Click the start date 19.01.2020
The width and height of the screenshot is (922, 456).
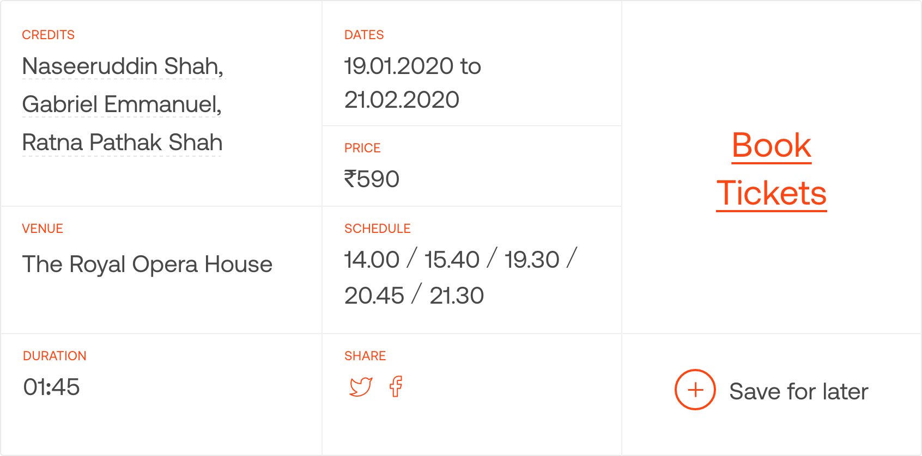pos(399,66)
